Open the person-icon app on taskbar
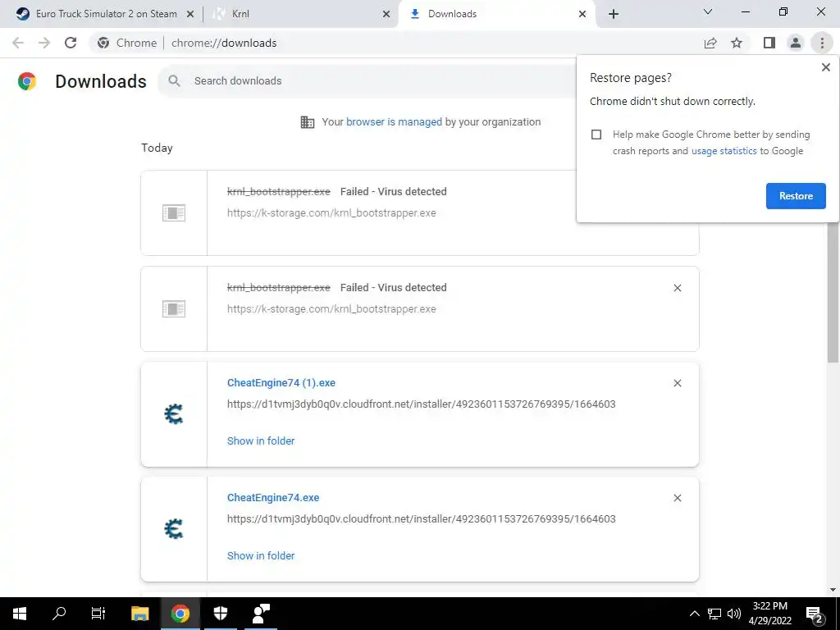The width and height of the screenshot is (840, 630). (x=262, y=614)
